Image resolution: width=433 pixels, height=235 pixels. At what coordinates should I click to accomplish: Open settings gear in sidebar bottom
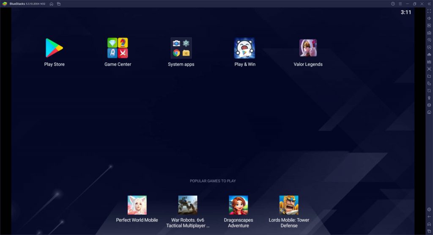pos(429,209)
